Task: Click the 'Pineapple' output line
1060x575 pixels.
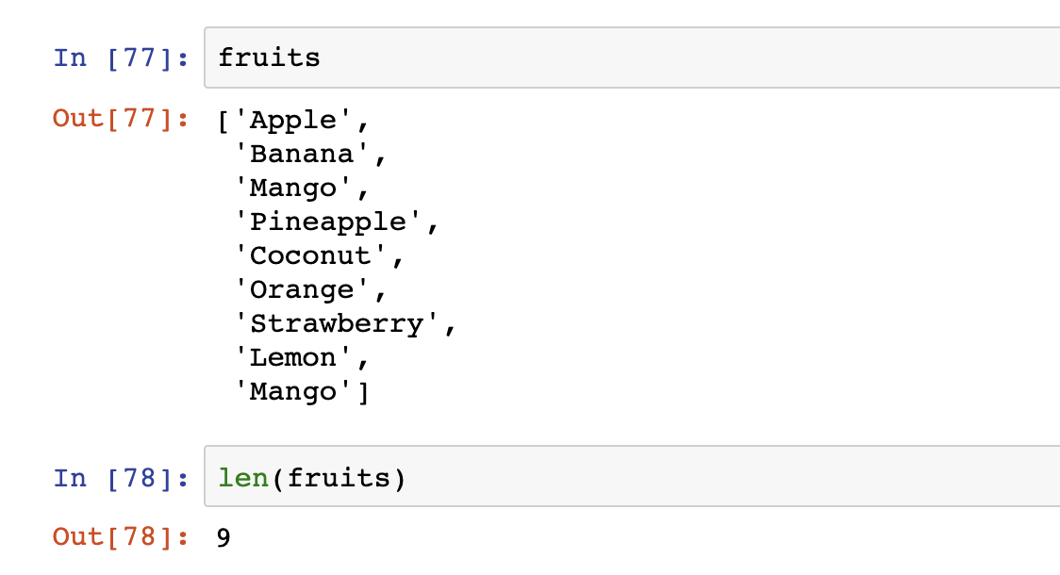Action: (328, 222)
